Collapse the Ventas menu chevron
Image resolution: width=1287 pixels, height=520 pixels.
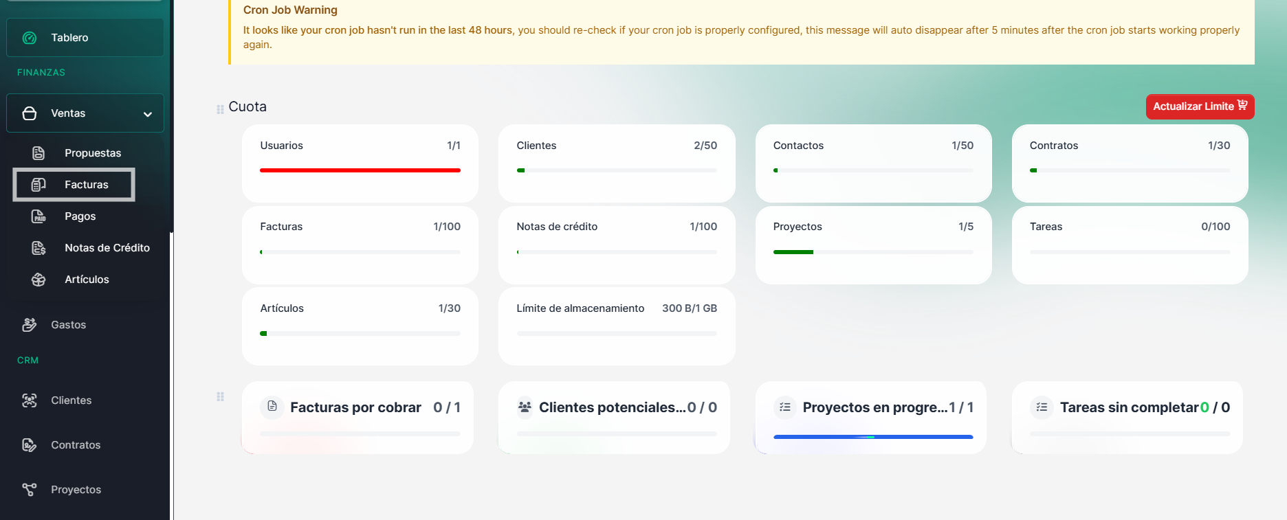(147, 114)
